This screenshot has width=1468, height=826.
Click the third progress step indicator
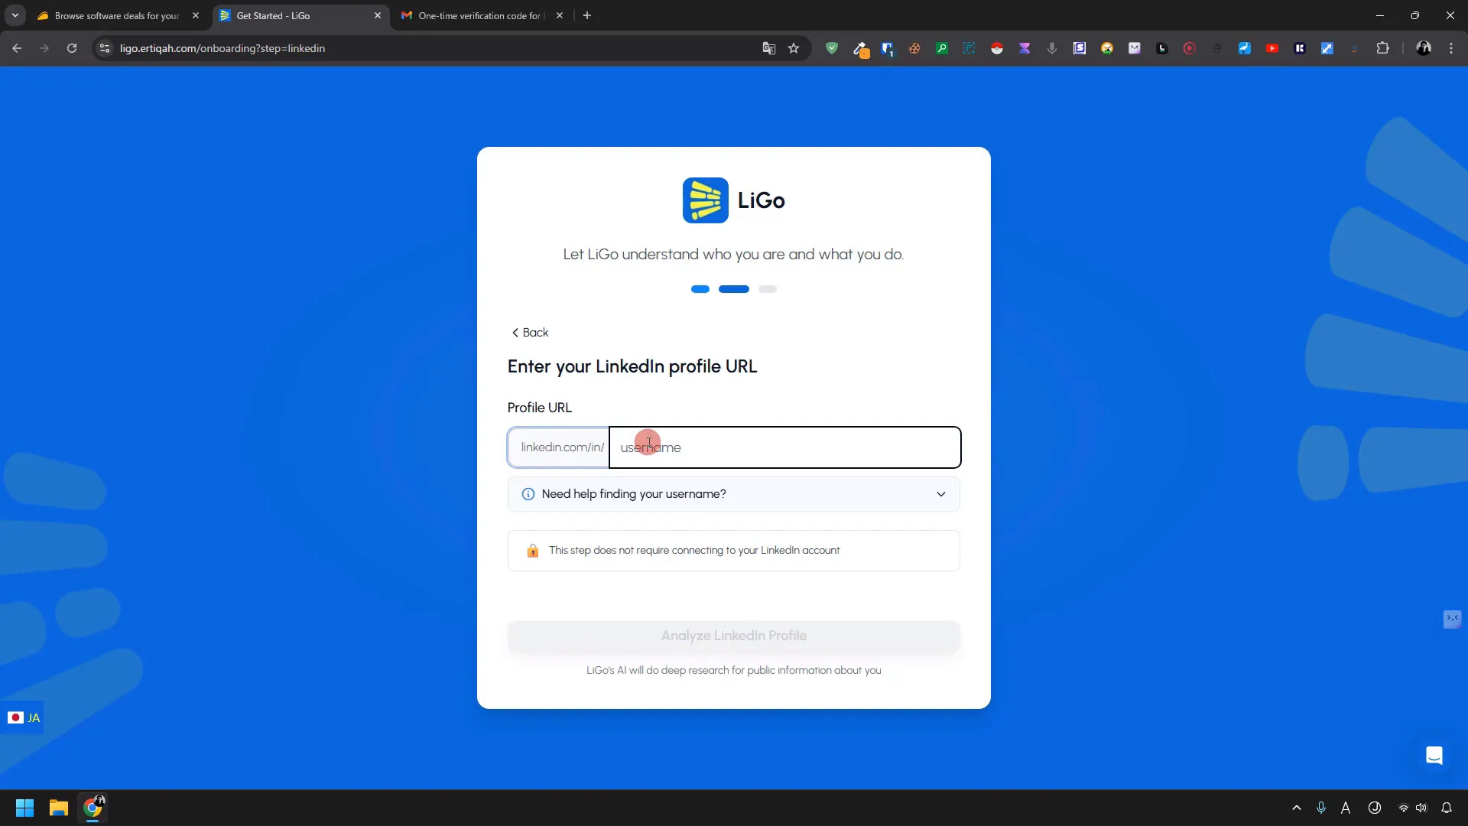pyautogui.click(x=768, y=289)
